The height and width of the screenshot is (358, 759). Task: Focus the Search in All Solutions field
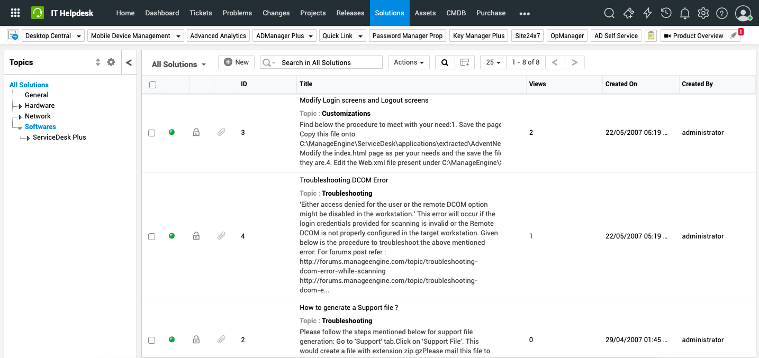point(328,62)
